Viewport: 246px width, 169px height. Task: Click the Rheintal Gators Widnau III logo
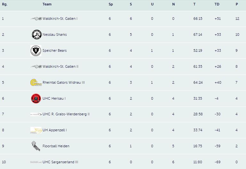36,82
